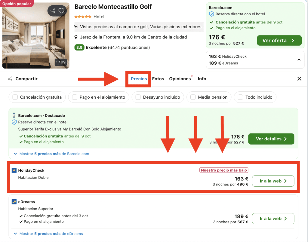Open the Precios tab
This screenshot has width=308, height=242.
[139, 79]
